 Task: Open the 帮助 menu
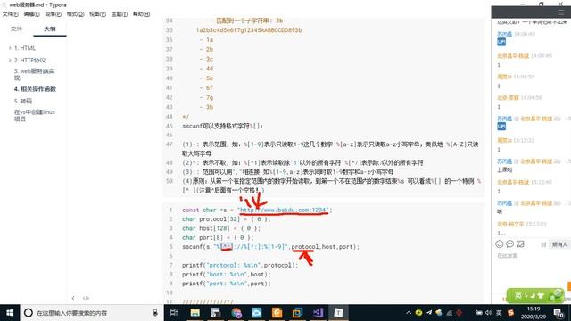[141, 14]
